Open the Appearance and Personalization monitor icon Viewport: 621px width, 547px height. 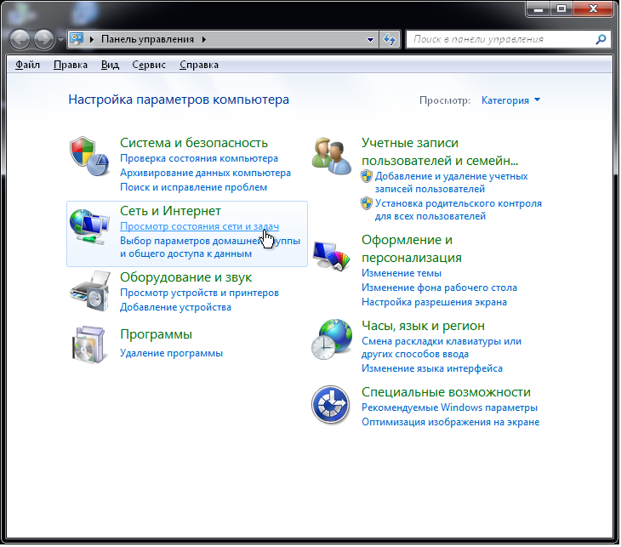[331, 254]
